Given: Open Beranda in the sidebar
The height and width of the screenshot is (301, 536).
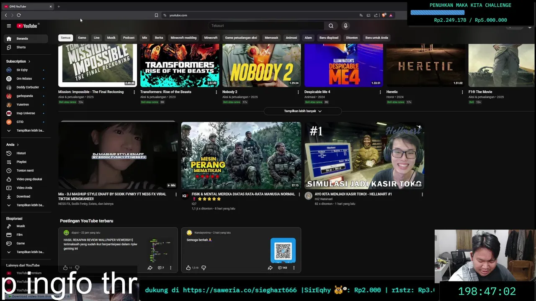Looking at the screenshot, I should click(26, 38).
